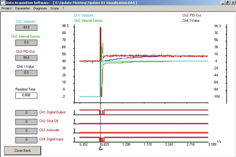Open the Project menu
236x157 pixels.
(x=7, y=8)
